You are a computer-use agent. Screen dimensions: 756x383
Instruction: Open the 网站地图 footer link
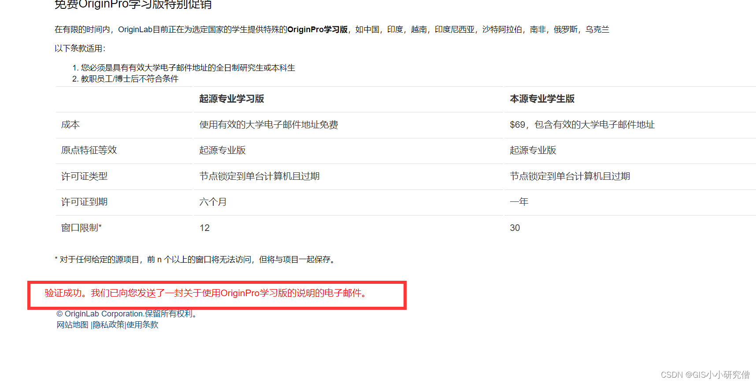coord(72,325)
